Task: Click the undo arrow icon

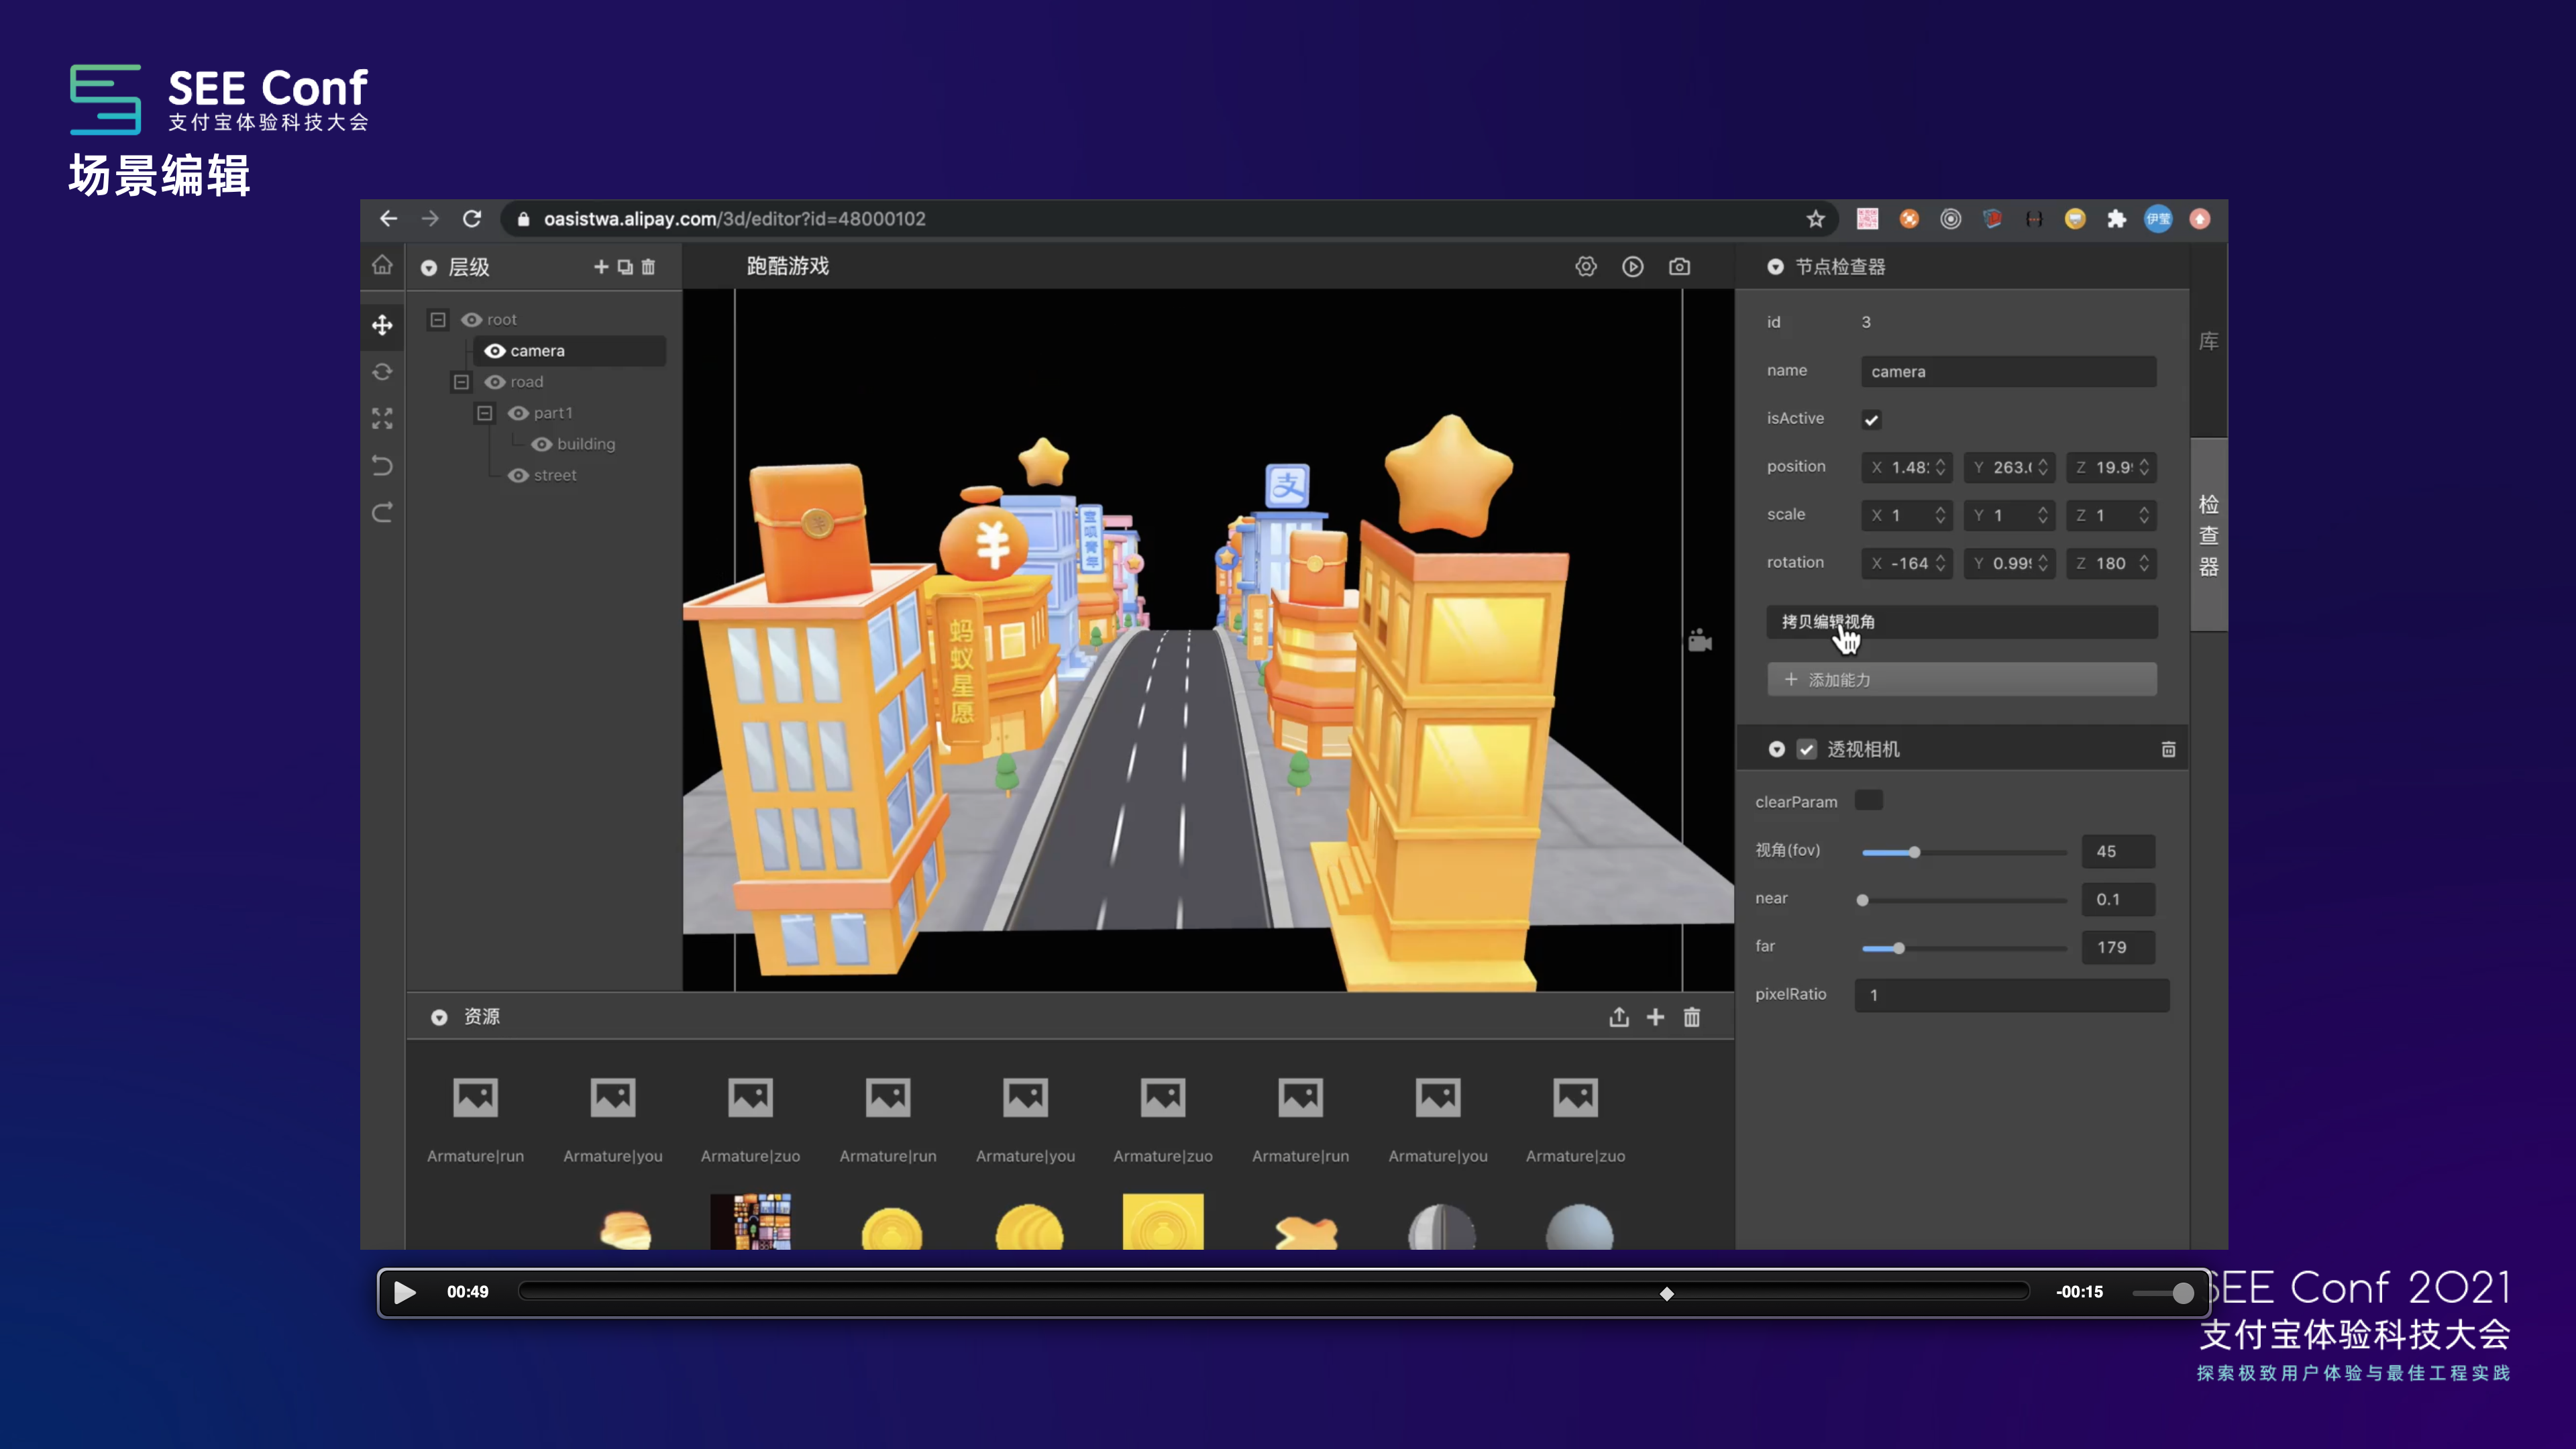Action: 382,465
